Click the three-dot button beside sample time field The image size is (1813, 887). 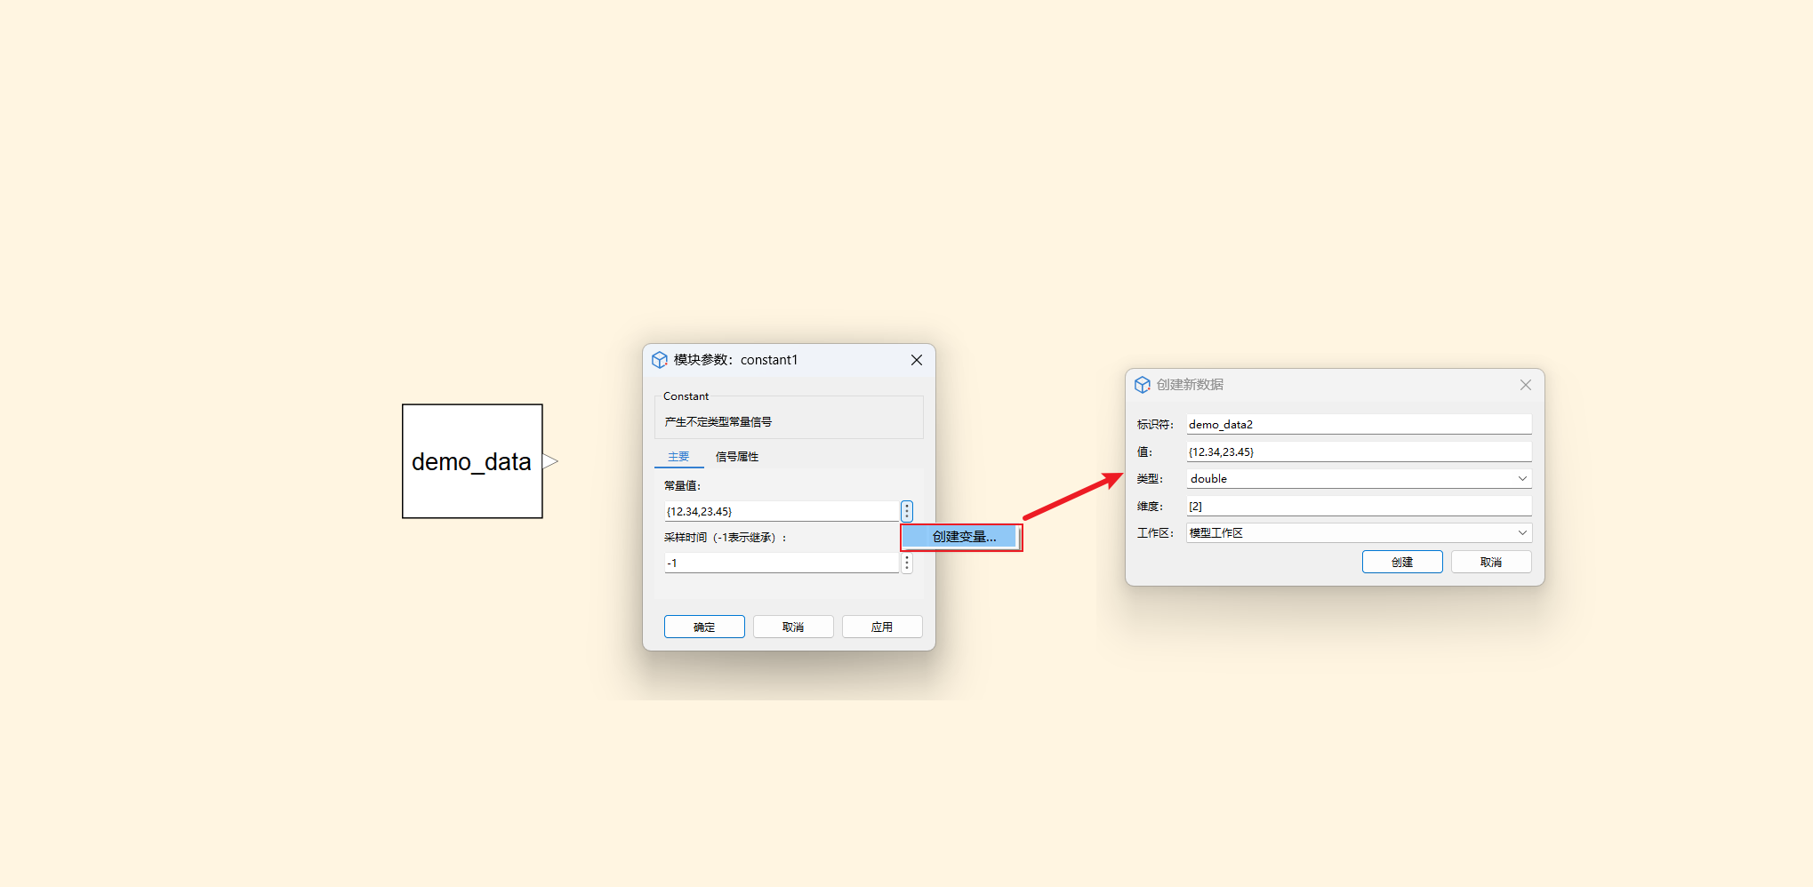point(906,563)
